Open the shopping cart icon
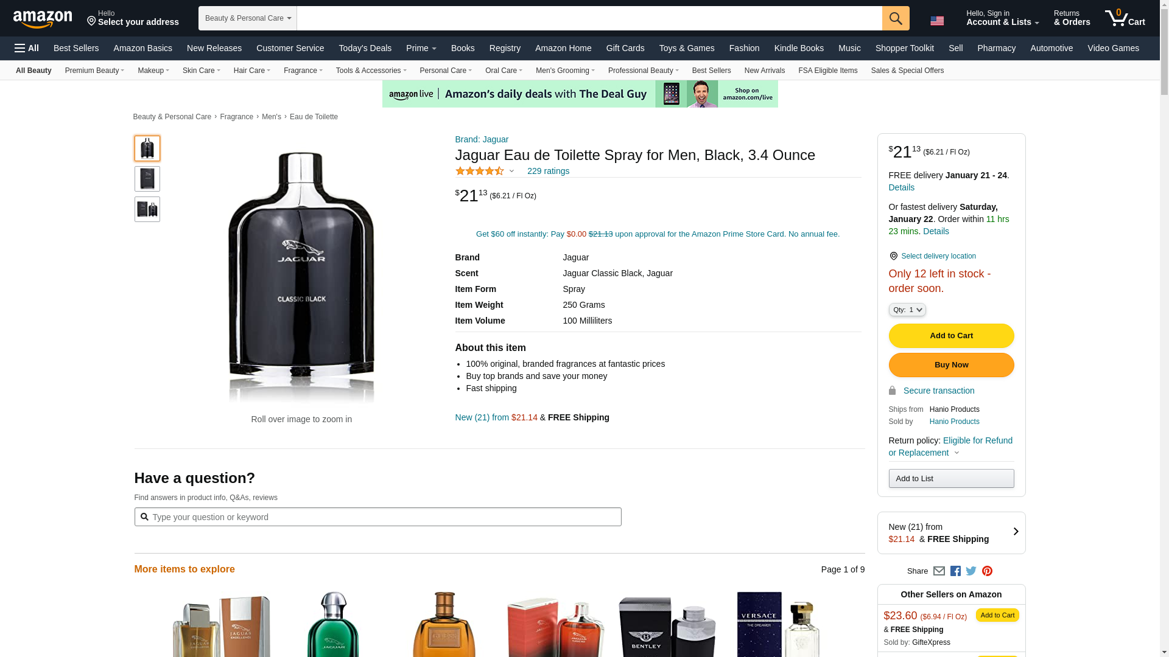 point(1125,18)
